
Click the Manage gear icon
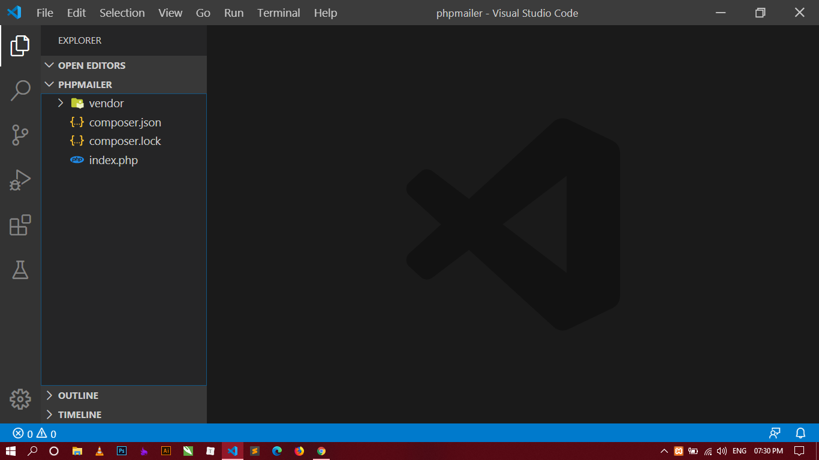pyautogui.click(x=20, y=399)
